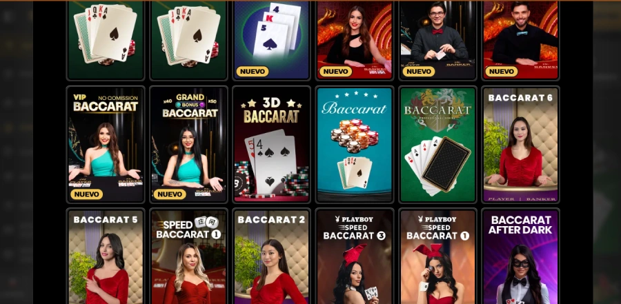
Task: Click NUEVO badge on VIP Baccarat tile
Action: tap(86, 194)
